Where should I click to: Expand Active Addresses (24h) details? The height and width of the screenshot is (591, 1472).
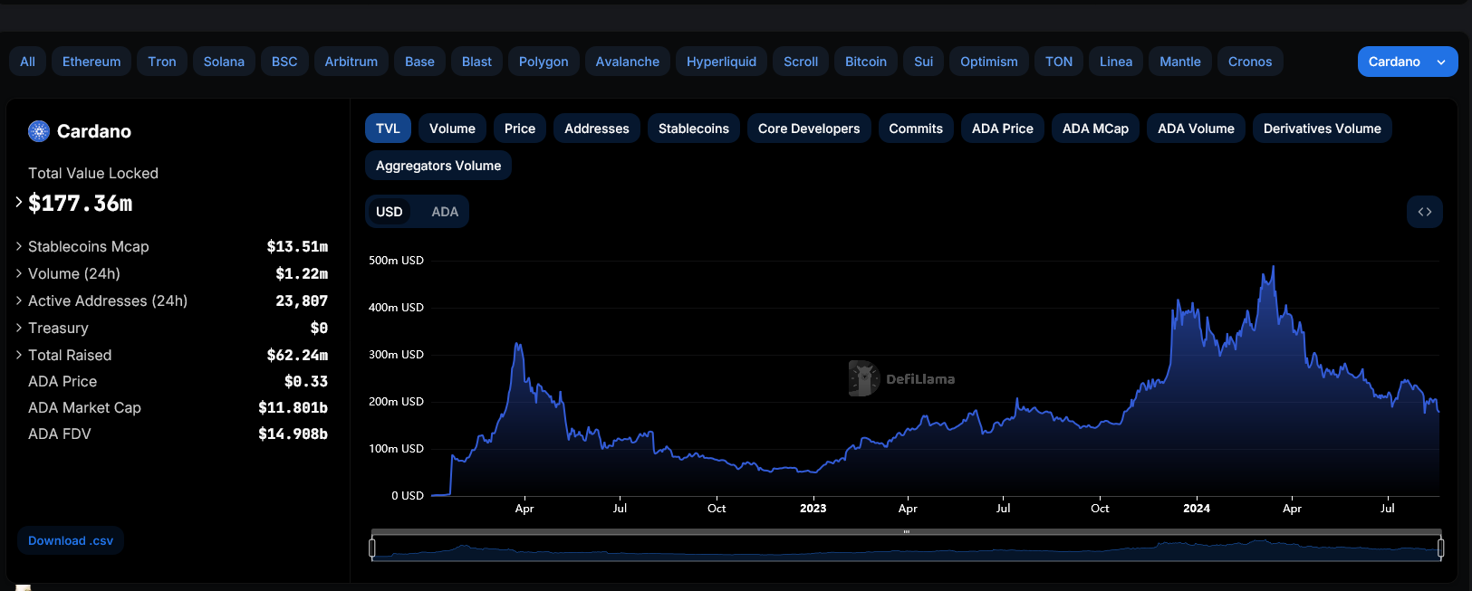click(x=19, y=300)
